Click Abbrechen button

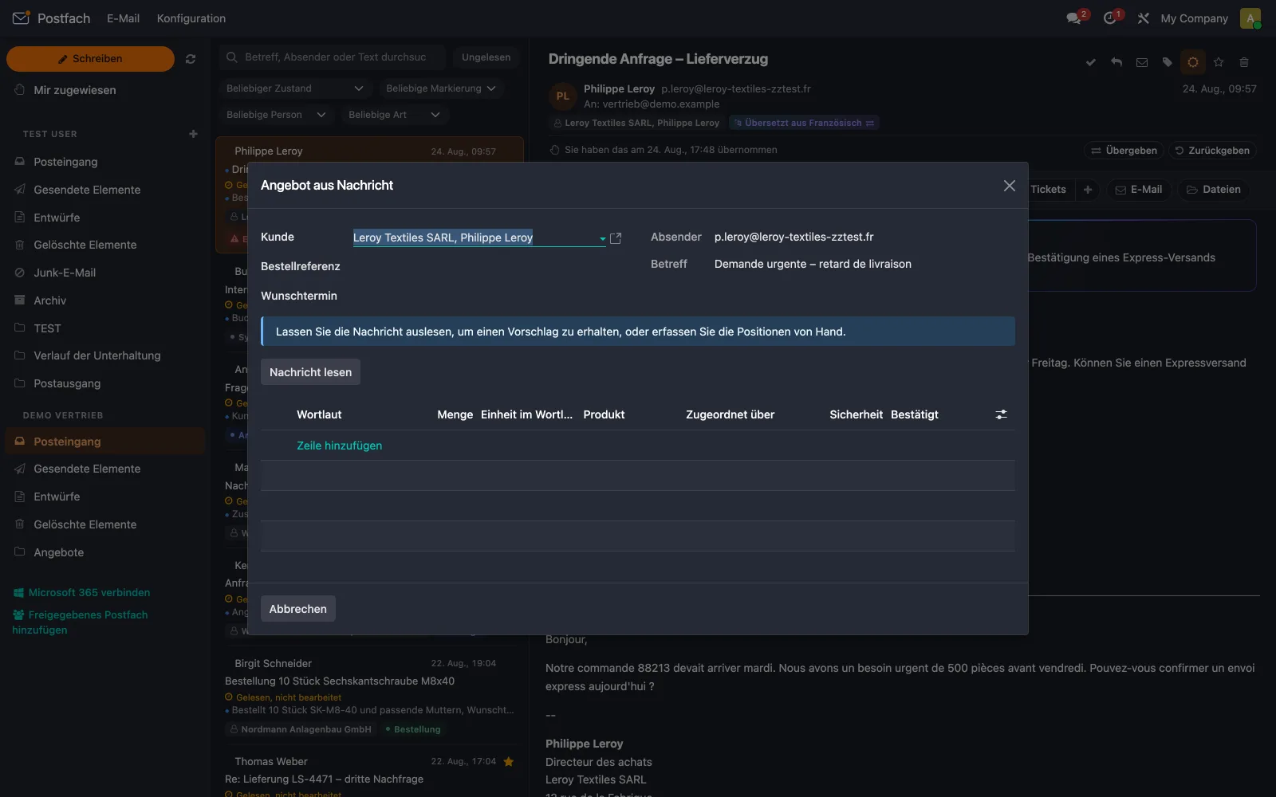pos(298,609)
